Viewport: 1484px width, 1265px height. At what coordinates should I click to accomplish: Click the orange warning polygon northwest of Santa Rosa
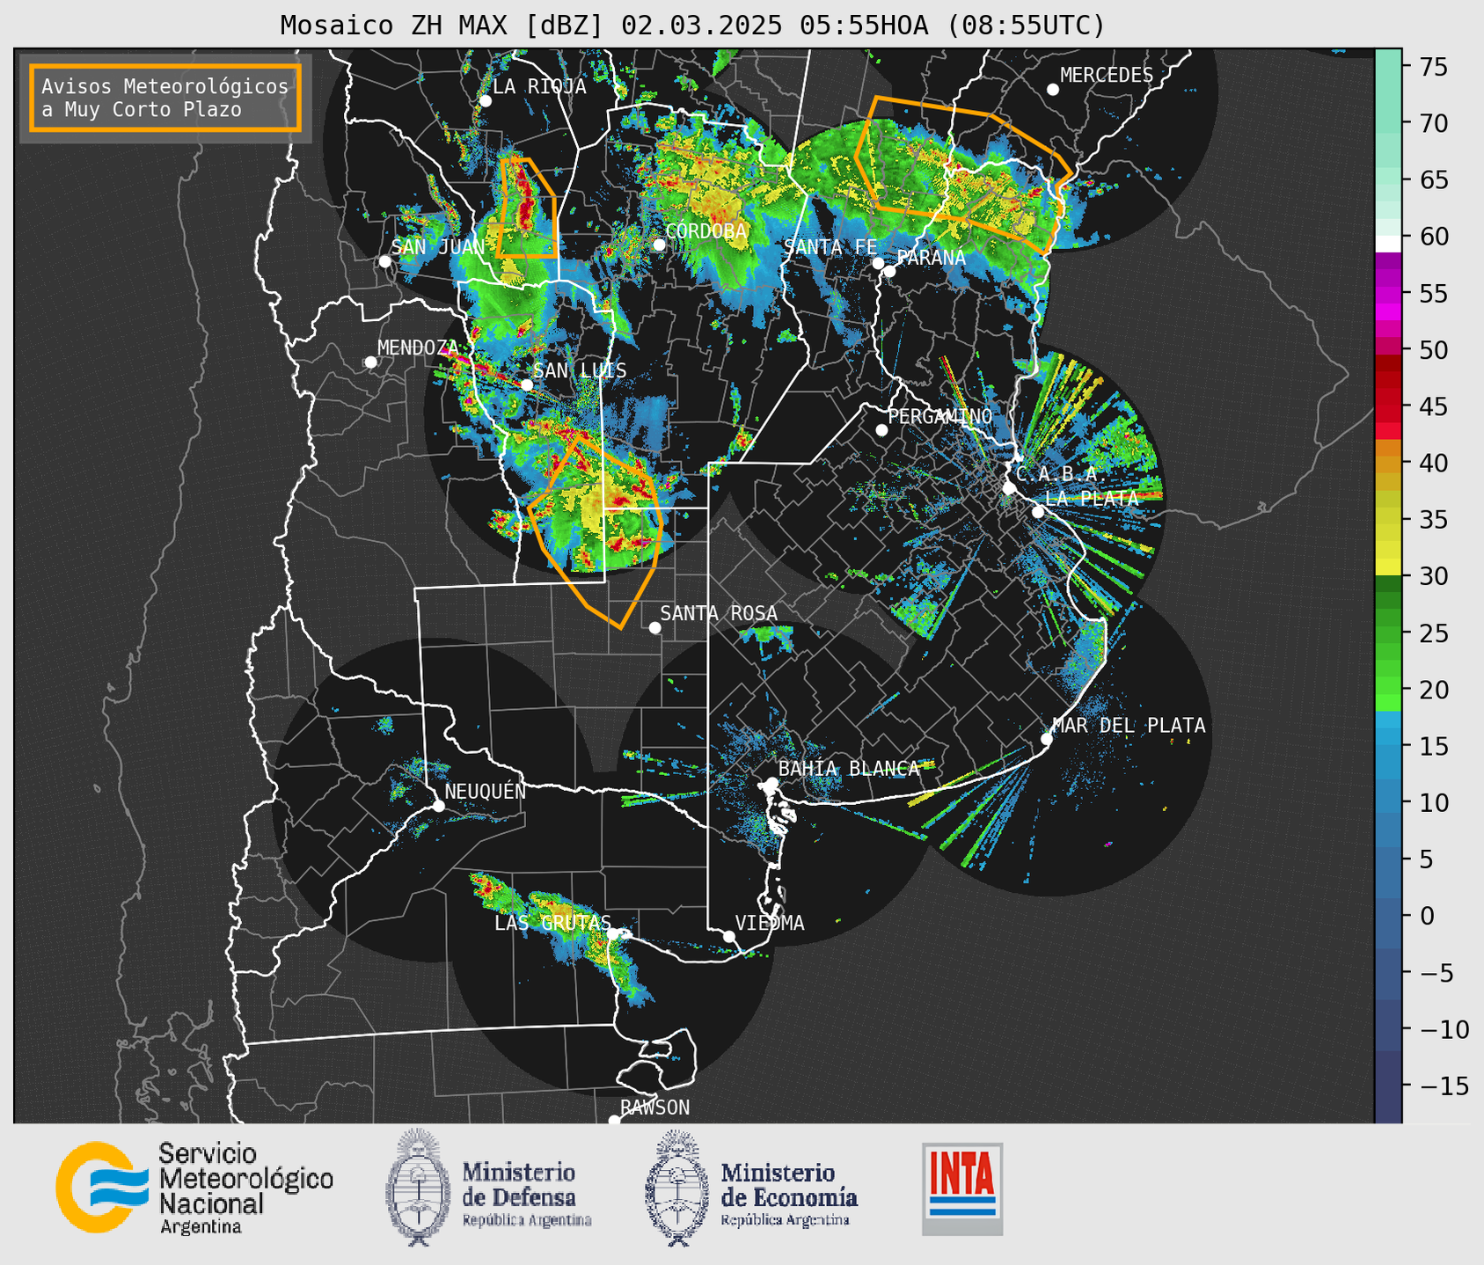coord(595,532)
